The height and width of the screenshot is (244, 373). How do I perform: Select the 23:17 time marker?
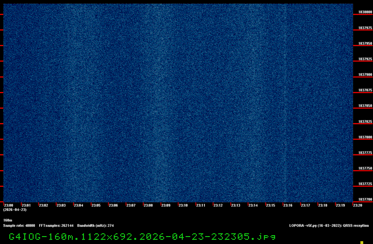pos(305,205)
